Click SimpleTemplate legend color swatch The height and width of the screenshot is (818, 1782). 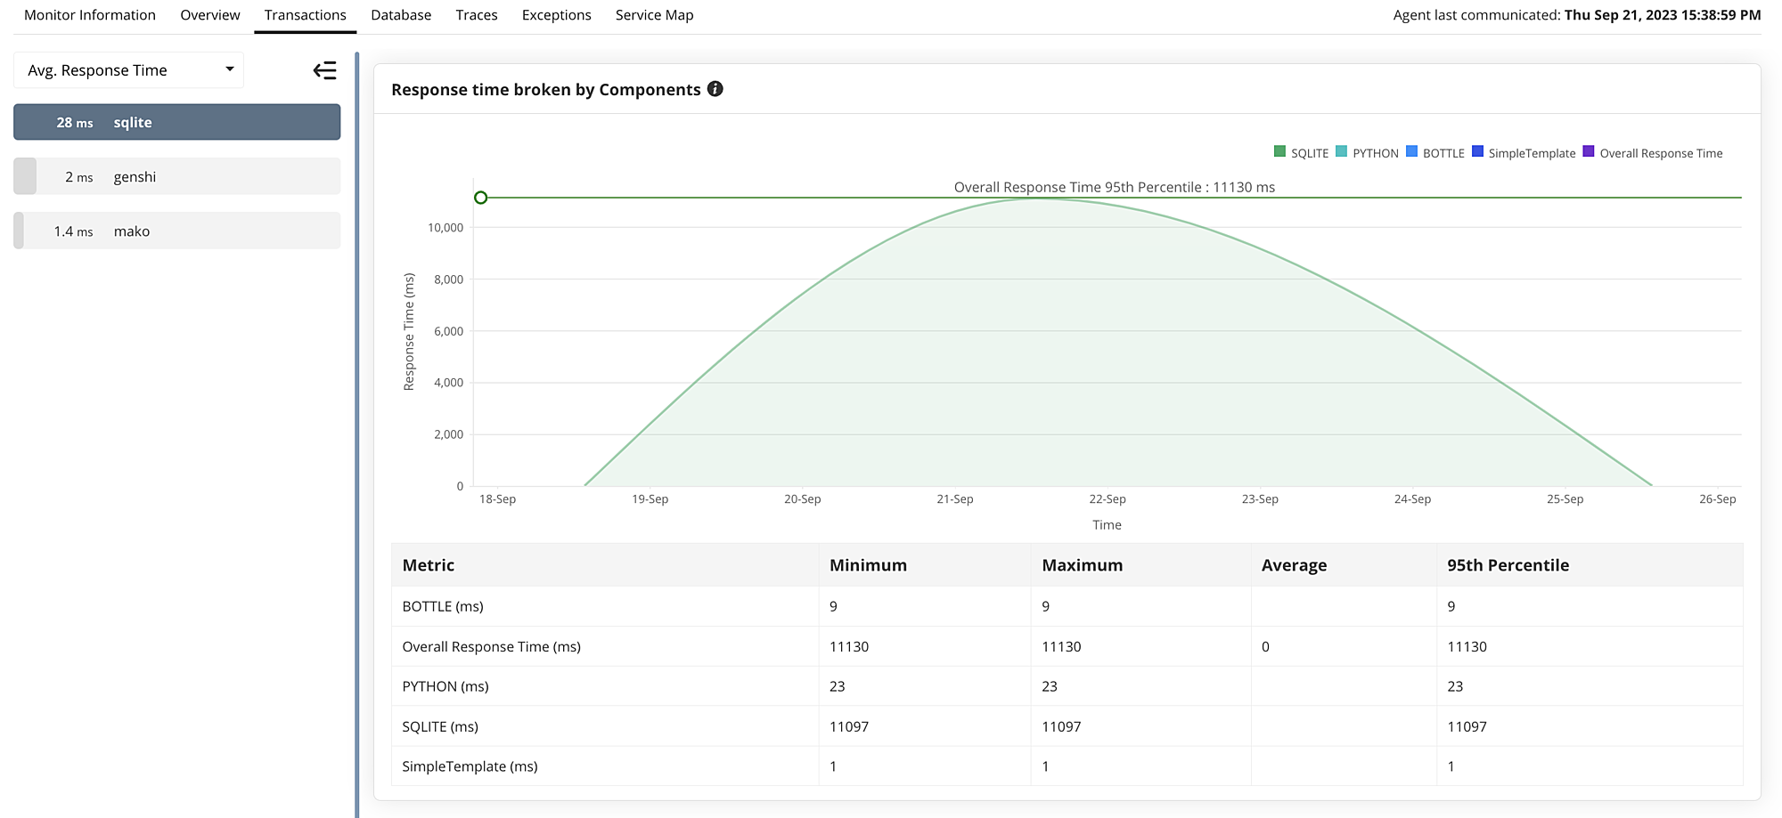(1477, 152)
